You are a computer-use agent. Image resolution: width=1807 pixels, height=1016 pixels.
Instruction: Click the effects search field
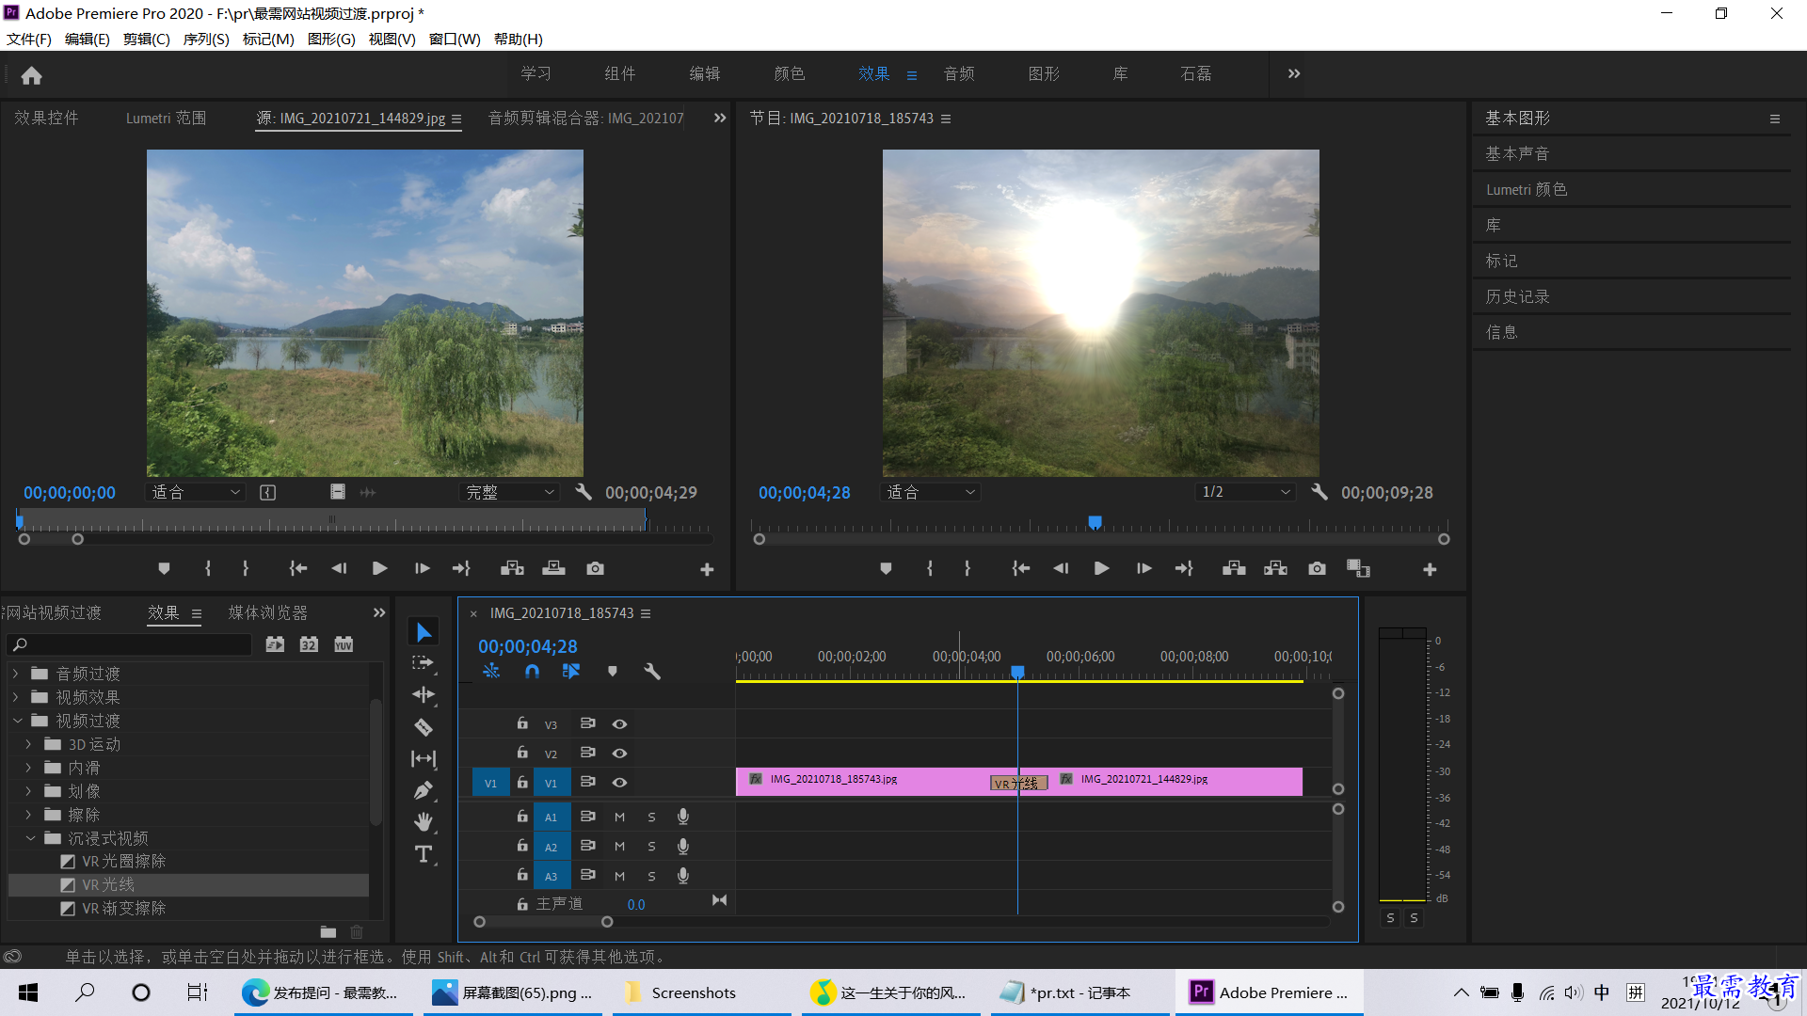coord(130,644)
